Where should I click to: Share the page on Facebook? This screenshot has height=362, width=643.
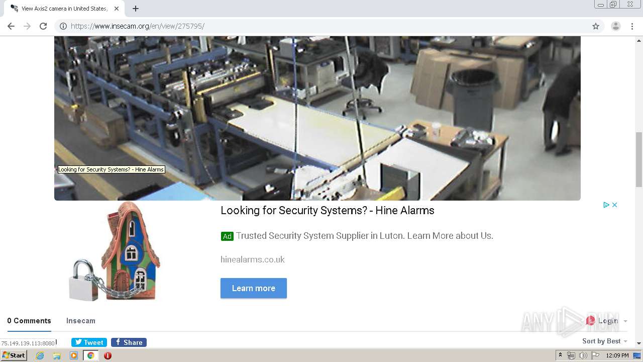coord(129,342)
